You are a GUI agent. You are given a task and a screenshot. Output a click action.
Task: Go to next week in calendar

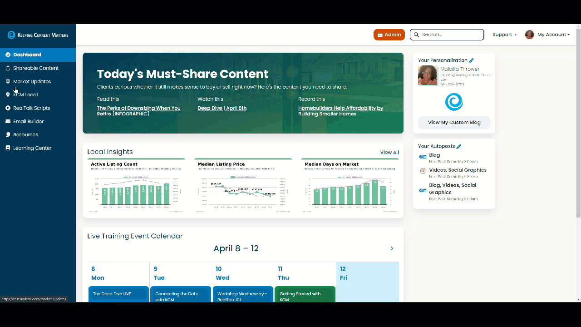[392, 249]
